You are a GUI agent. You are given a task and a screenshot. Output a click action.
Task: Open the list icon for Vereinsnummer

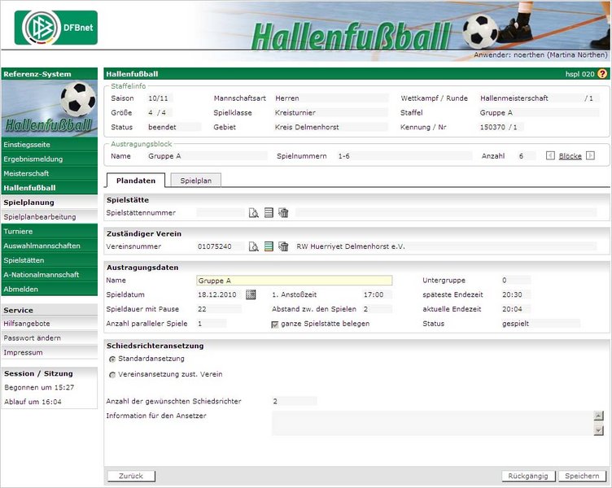point(269,246)
